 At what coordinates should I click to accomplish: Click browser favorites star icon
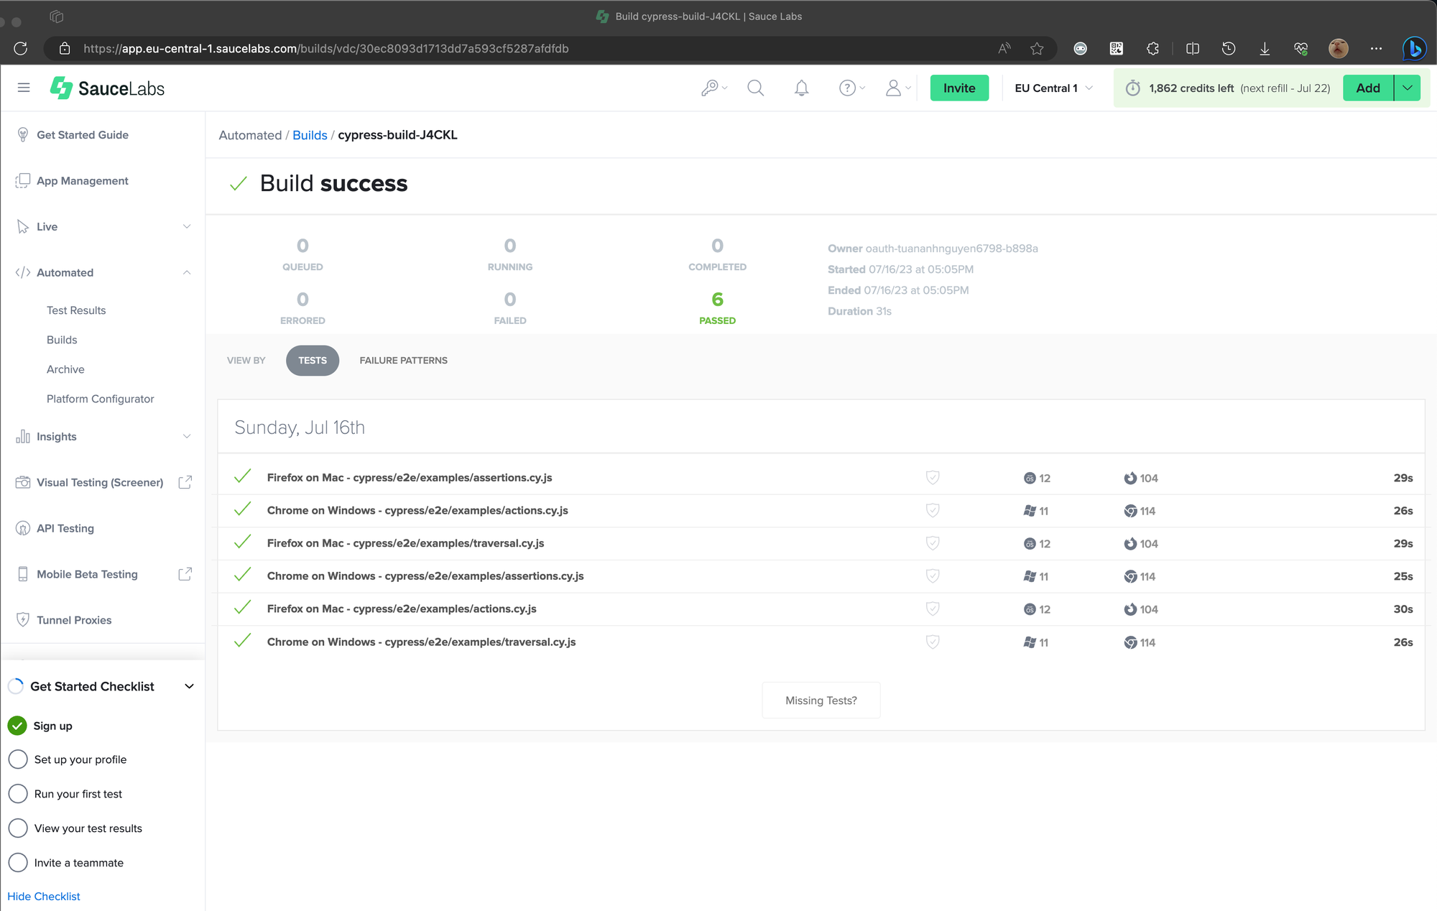1037,49
